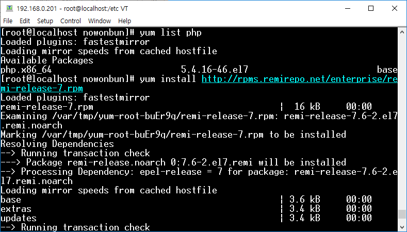Open the Edit menu

25,21
